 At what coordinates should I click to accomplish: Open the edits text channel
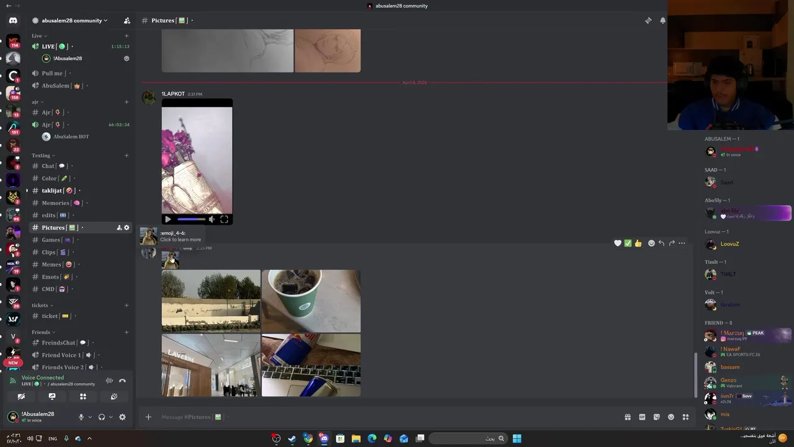pyautogui.click(x=81, y=215)
